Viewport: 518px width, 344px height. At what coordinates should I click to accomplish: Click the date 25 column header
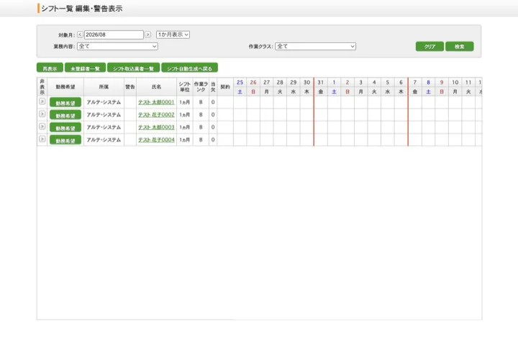(240, 83)
